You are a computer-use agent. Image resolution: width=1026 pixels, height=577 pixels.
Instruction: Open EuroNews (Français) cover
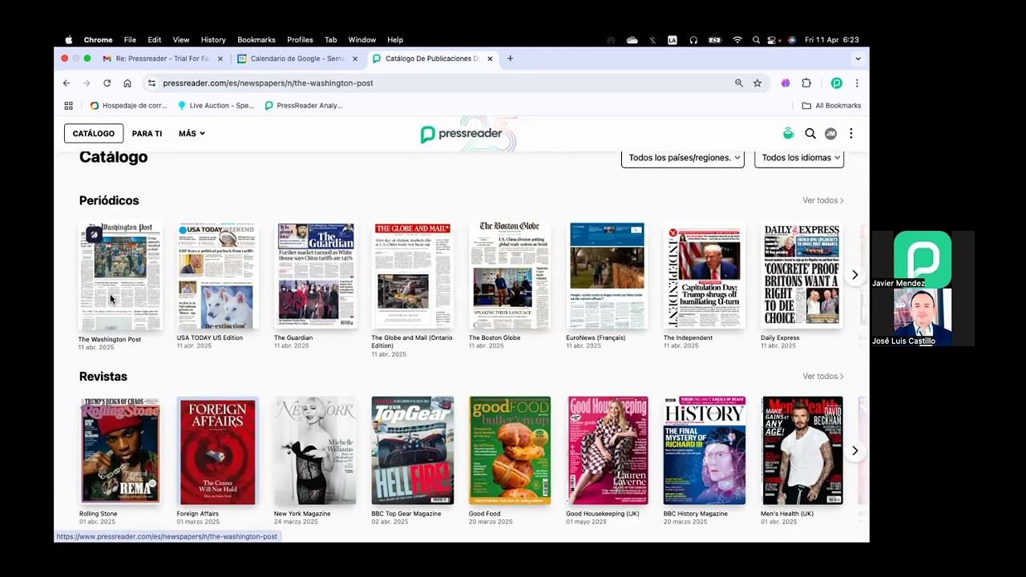[x=608, y=276]
